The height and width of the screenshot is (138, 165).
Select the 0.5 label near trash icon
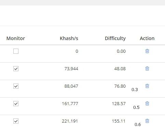[x=136, y=108]
